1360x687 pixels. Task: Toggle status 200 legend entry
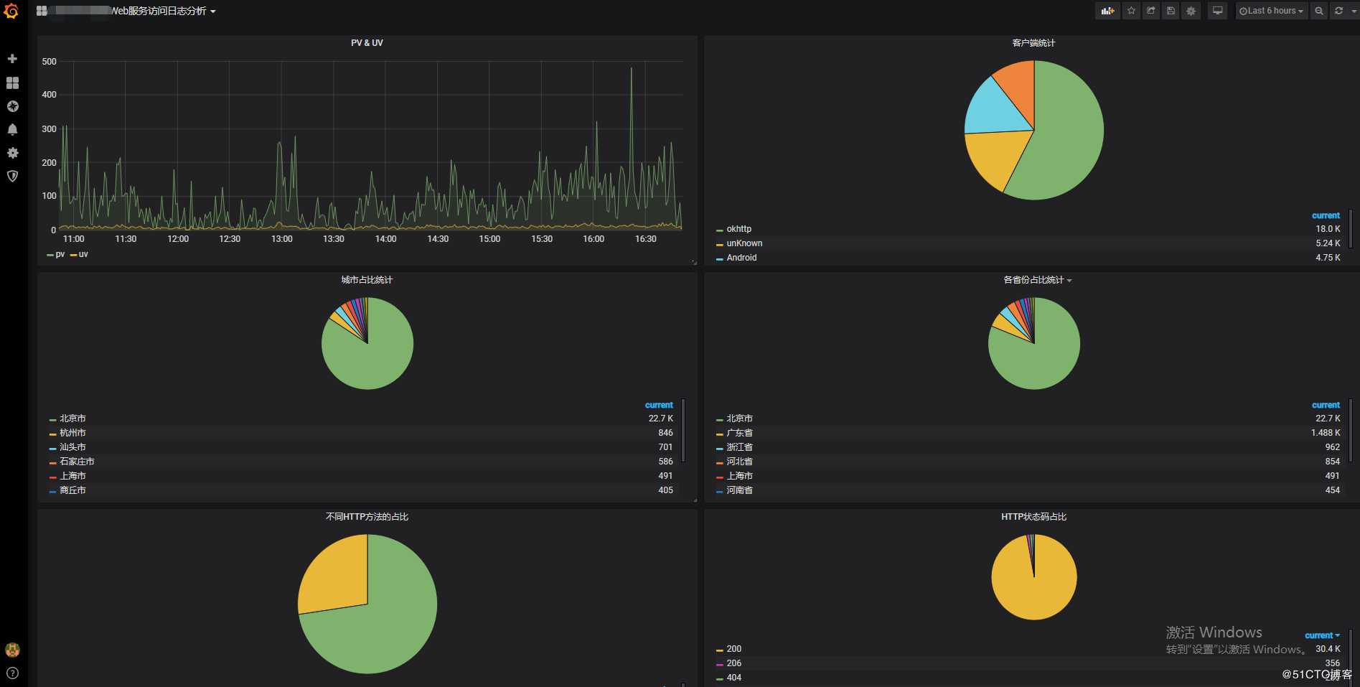(733, 649)
